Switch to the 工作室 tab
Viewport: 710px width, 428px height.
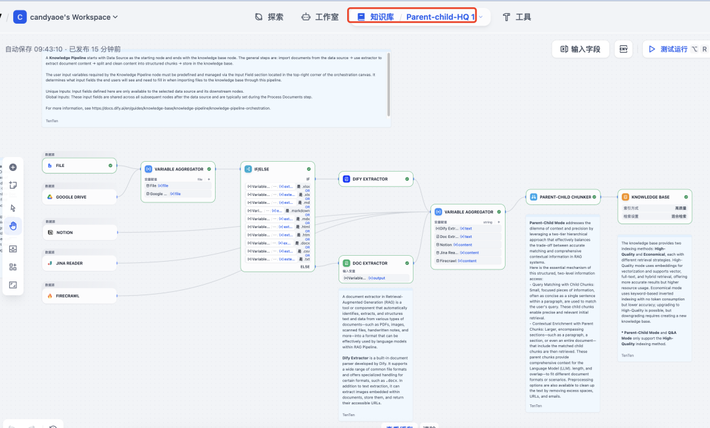pyautogui.click(x=320, y=16)
